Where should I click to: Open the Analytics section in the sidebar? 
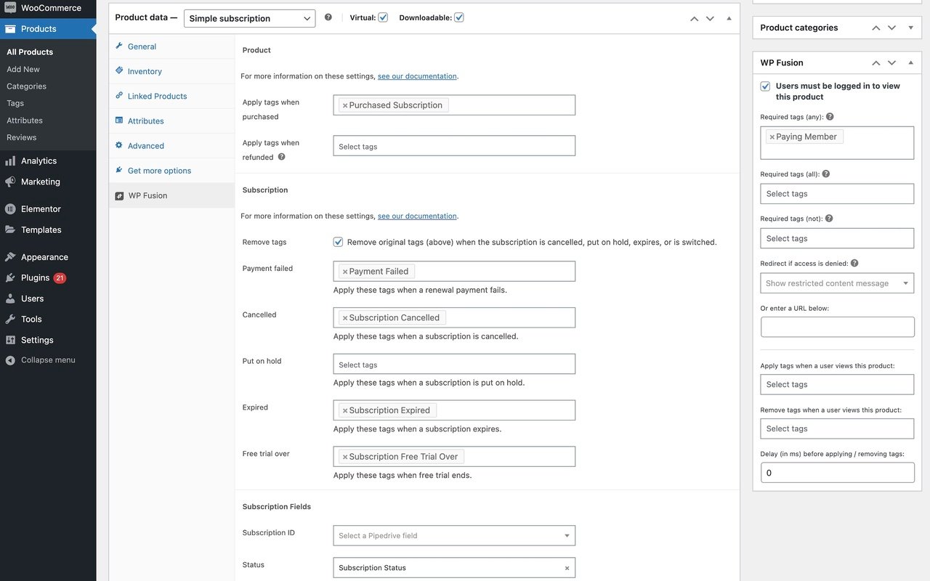(x=38, y=160)
